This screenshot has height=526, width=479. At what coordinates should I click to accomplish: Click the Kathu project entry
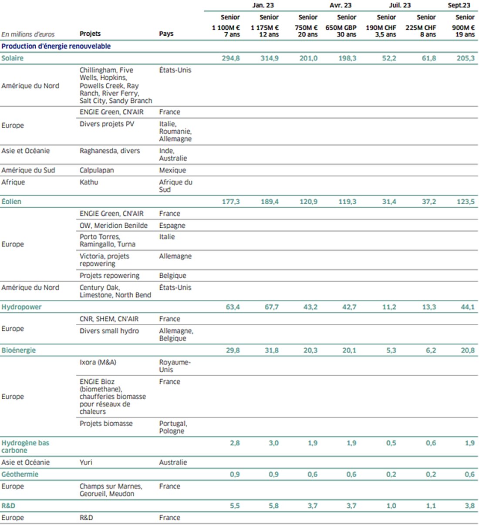[x=88, y=182]
